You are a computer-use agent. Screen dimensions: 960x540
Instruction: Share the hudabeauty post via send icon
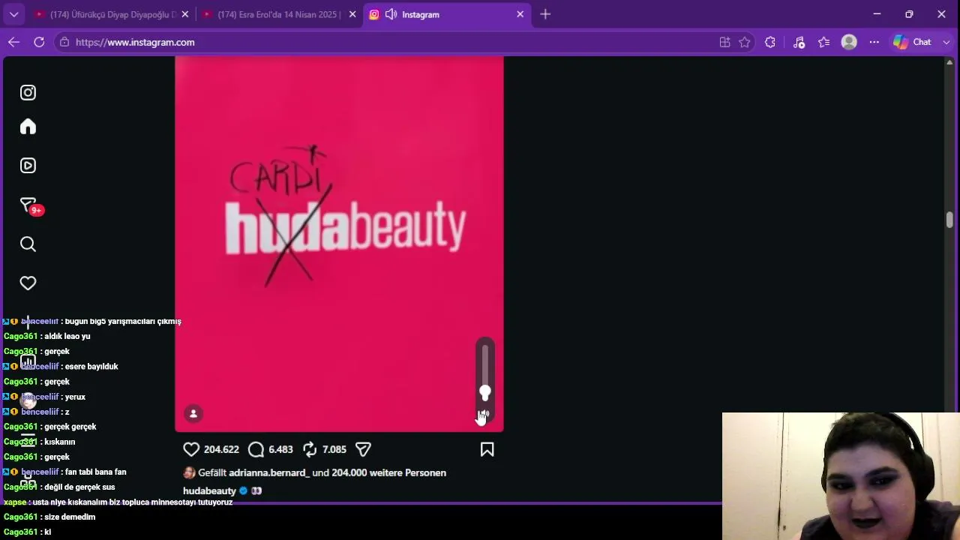pos(363,449)
